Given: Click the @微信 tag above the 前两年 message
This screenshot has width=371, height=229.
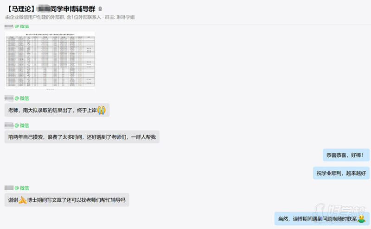Looking at the screenshot, I should (22, 125).
